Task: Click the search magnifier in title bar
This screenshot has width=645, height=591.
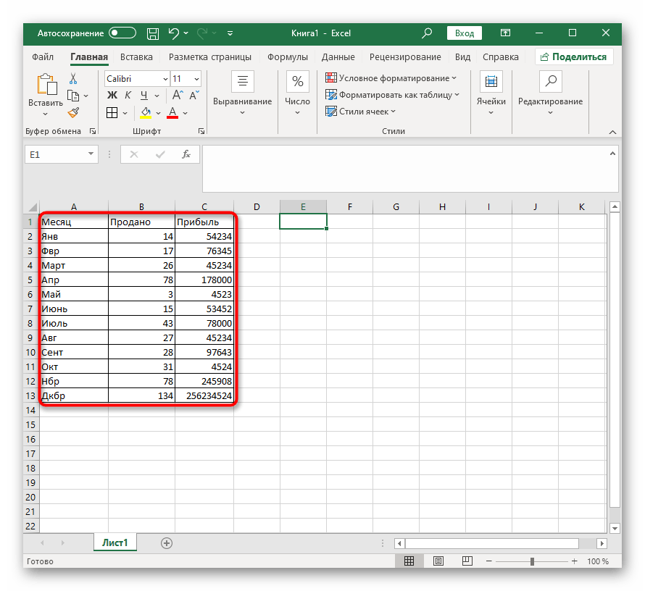Action: pyautogui.click(x=427, y=33)
